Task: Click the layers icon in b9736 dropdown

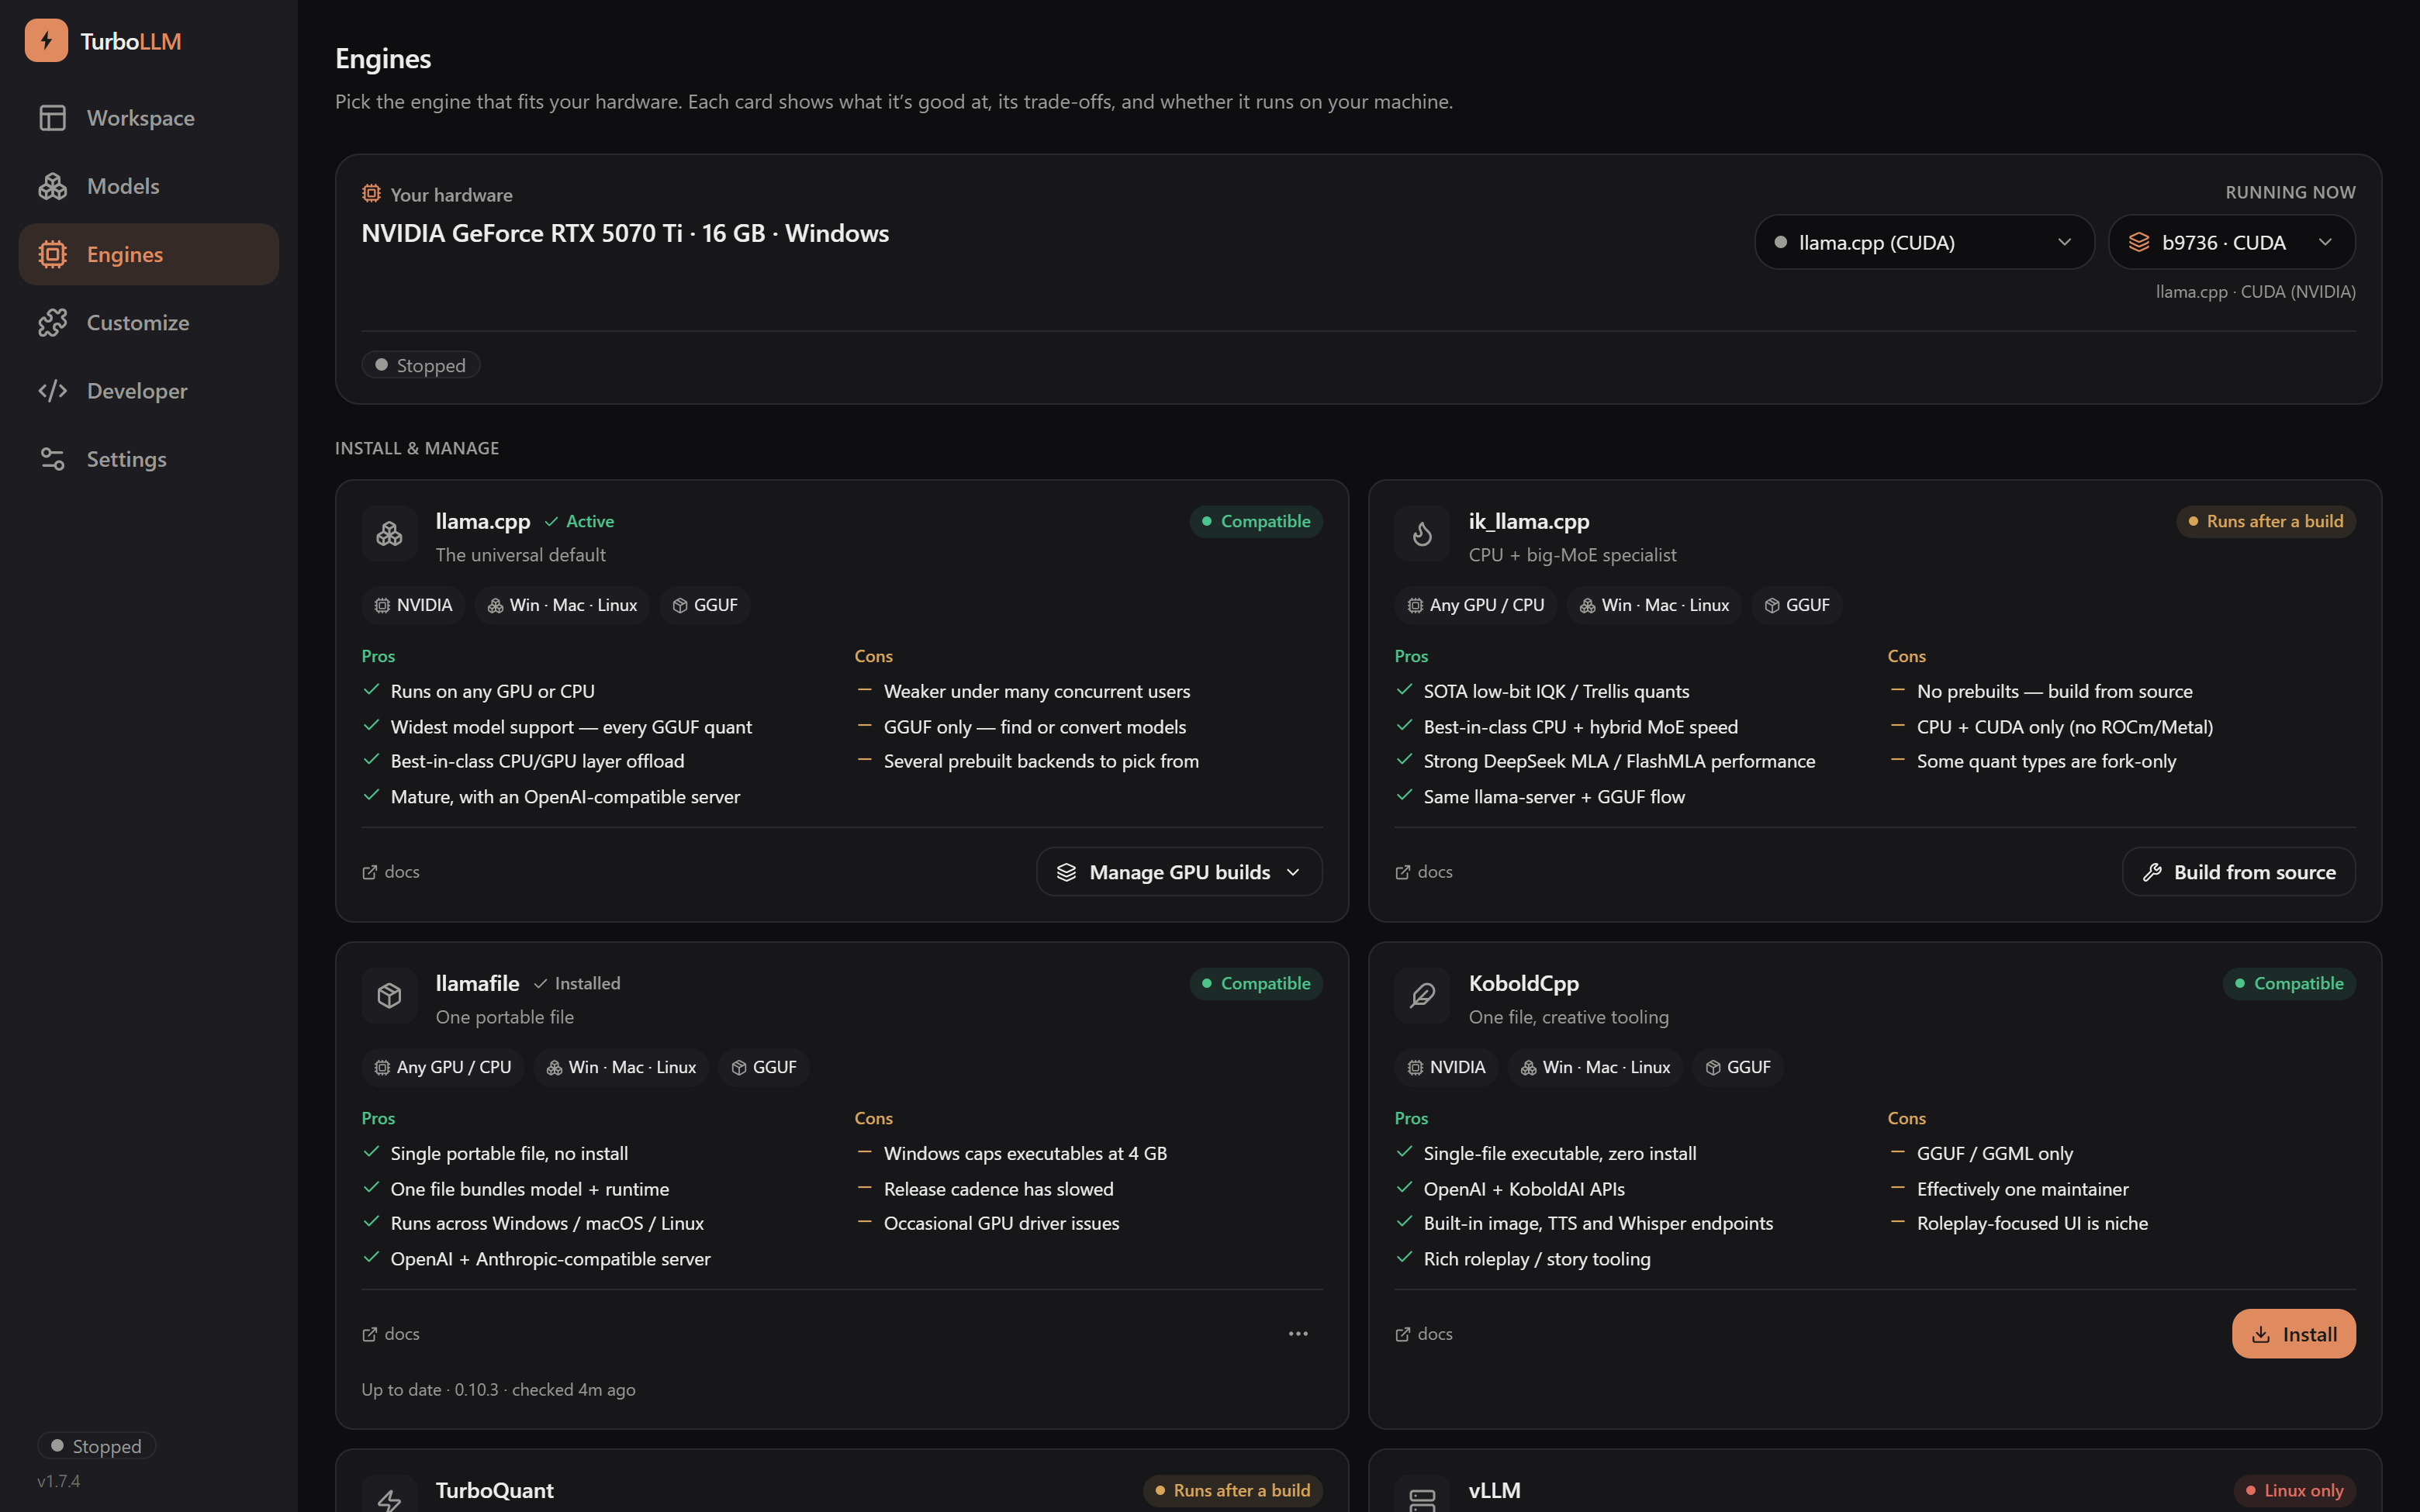Action: click(x=2139, y=242)
